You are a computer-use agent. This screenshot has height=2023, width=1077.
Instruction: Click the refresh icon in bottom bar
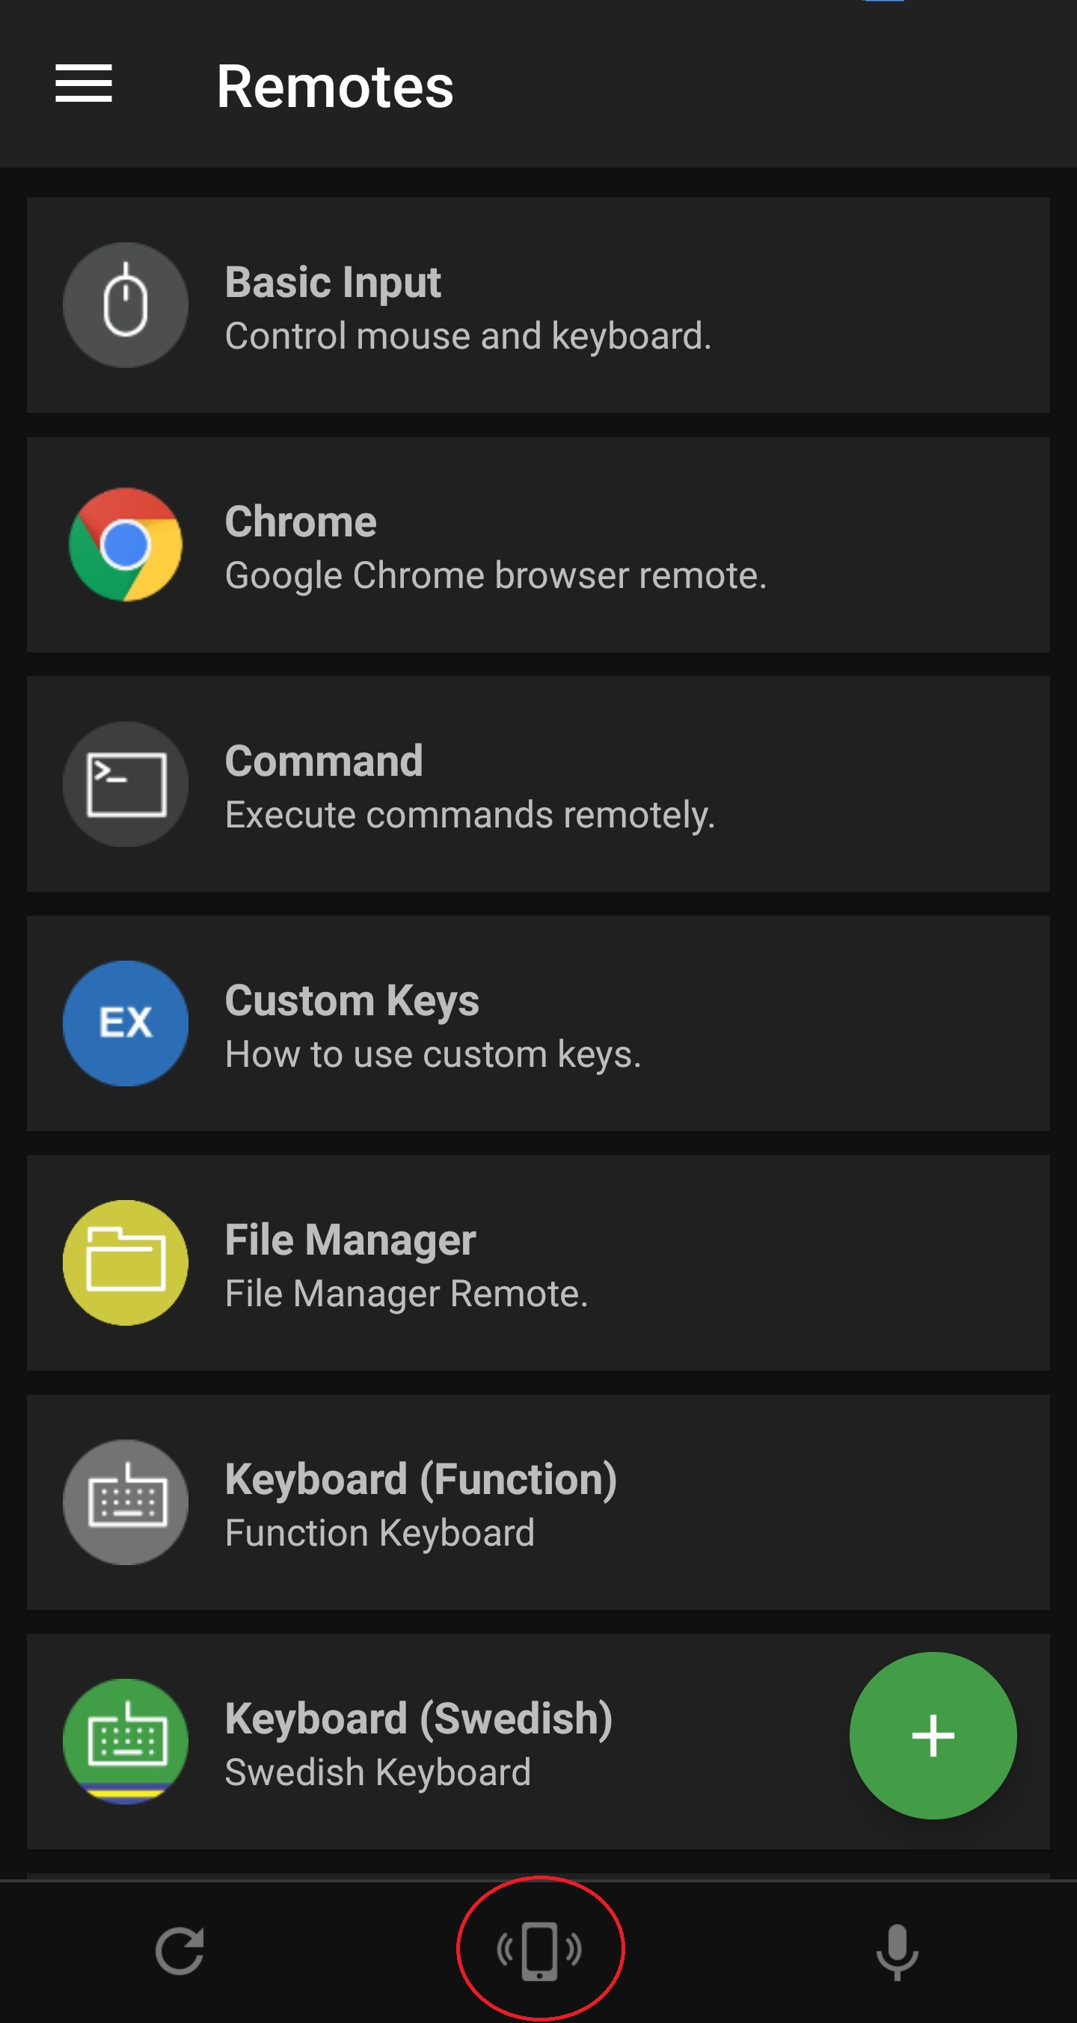point(179,1950)
